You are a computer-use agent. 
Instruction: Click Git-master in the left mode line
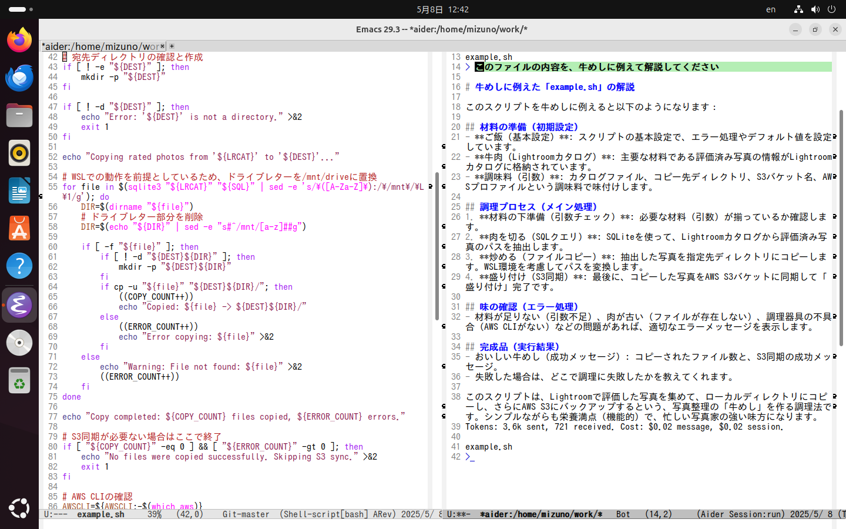(246, 514)
